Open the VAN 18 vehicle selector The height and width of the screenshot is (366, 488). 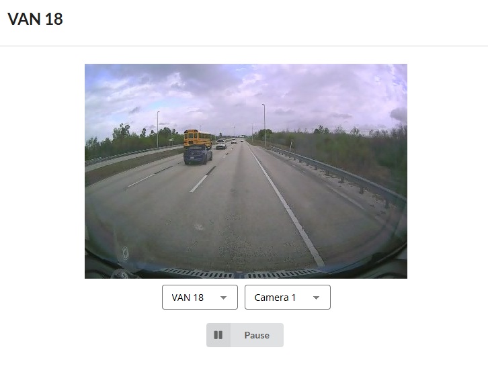(200, 298)
